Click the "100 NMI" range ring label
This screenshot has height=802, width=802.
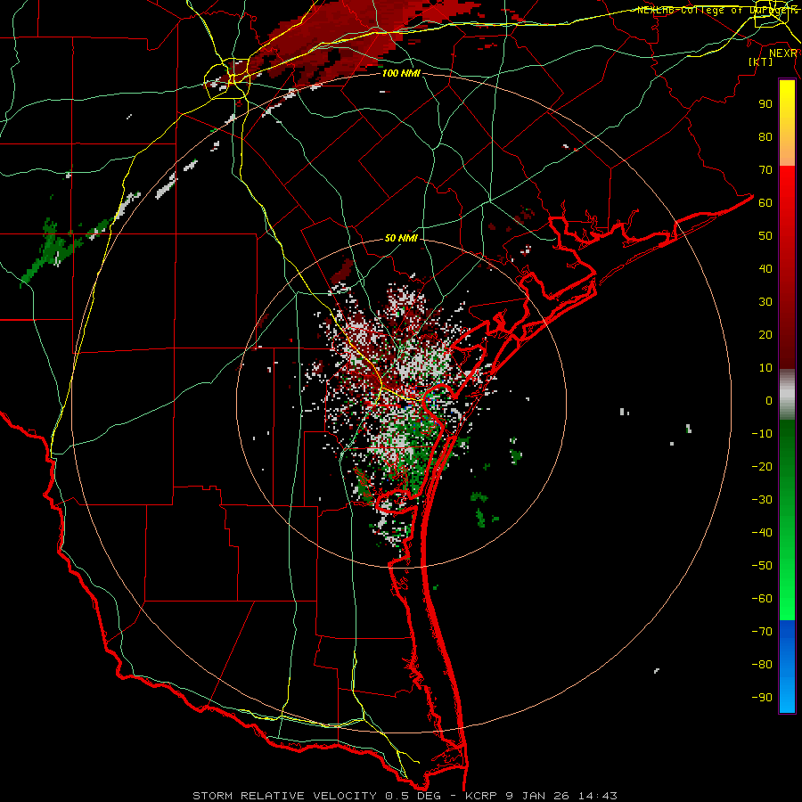402,73
